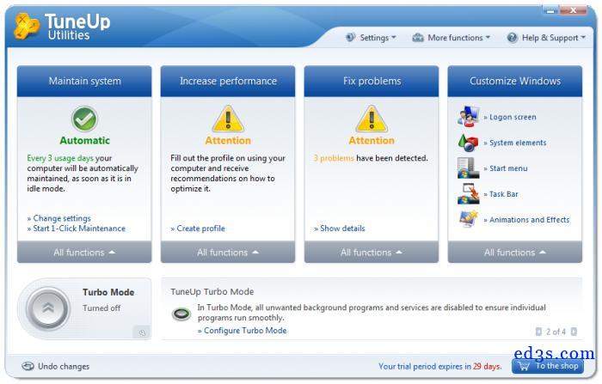The image size is (602, 384).
Task: Close the TuneUp Utilities window
Action: (x=574, y=10)
